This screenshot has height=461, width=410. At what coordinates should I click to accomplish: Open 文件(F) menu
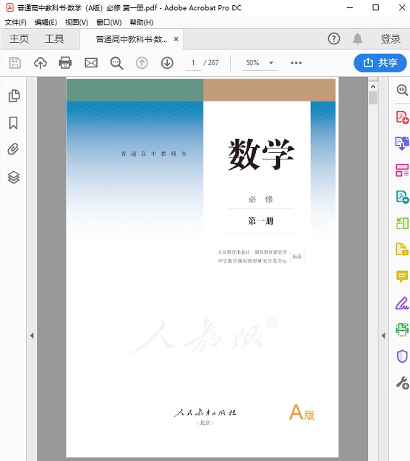(x=15, y=22)
